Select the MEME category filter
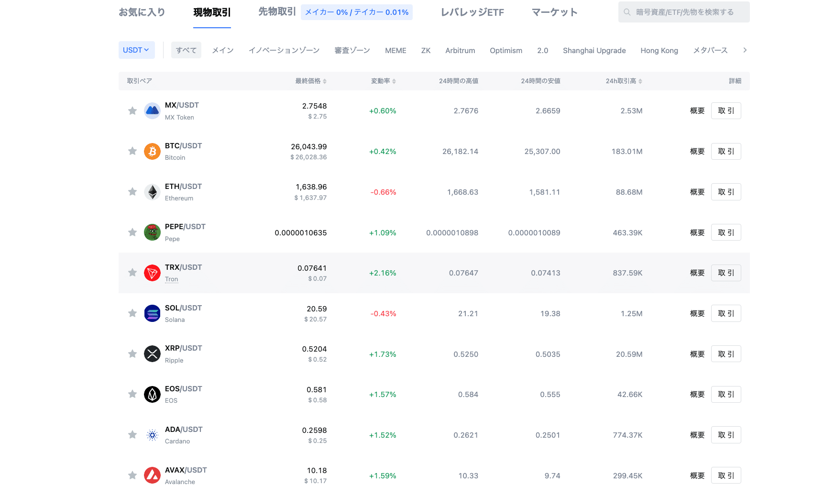The image size is (824, 497). pos(396,51)
